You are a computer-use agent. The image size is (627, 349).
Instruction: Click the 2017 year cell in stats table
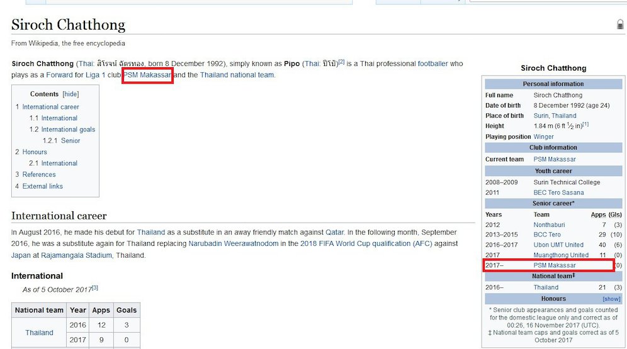click(x=77, y=340)
